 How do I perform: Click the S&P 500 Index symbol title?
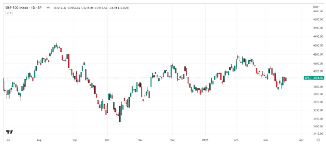click(x=23, y=8)
